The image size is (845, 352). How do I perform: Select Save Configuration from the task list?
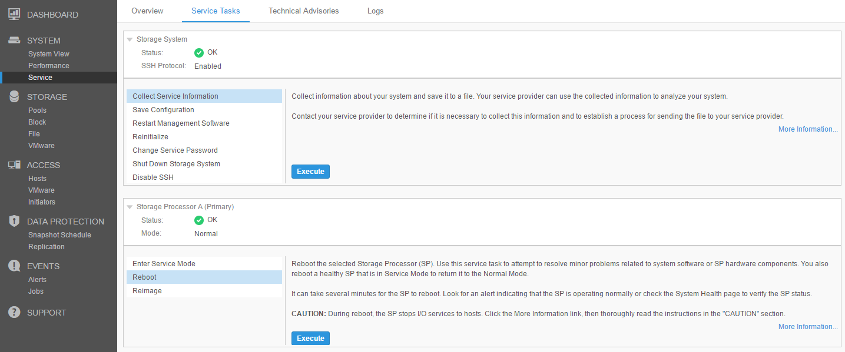pyautogui.click(x=163, y=109)
